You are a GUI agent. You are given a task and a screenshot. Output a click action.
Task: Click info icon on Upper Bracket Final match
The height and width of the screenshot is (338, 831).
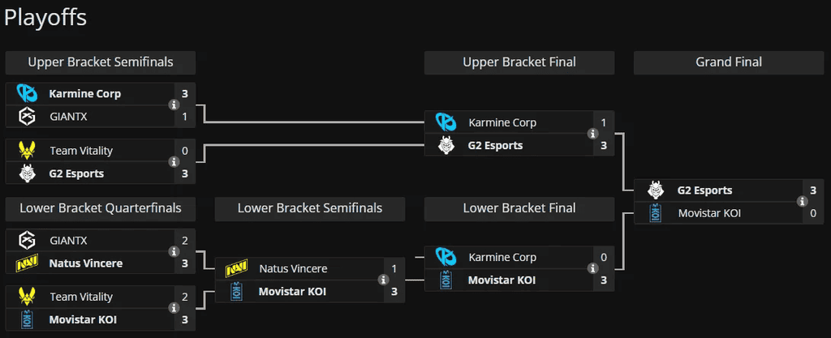[x=592, y=134]
